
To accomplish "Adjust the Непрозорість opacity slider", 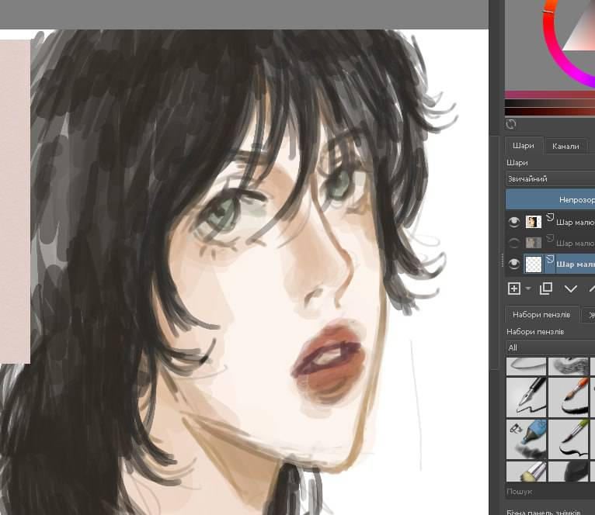I will 550,199.
